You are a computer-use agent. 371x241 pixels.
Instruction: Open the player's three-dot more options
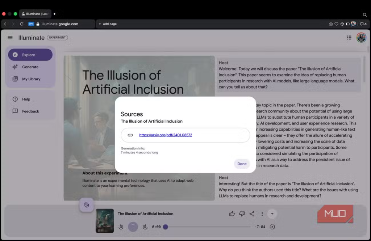(x=262, y=214)
